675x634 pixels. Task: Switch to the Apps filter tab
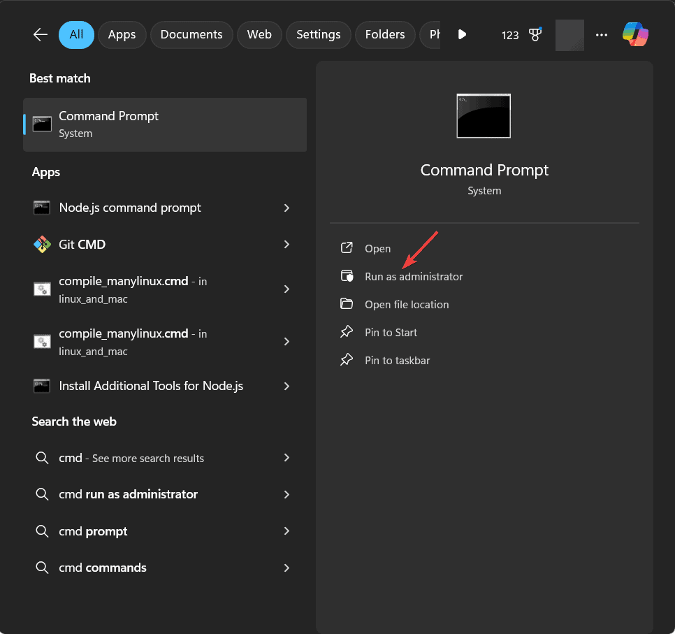tap(122, 34)
